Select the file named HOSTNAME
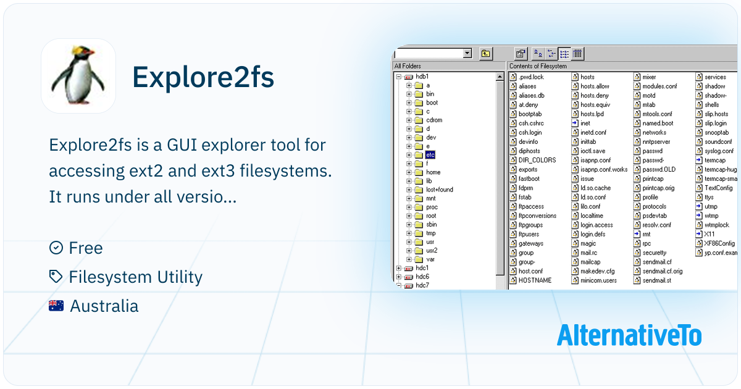Image resolution: width=741 pixels, height=389 pixels. pyautogui.click(x=535, y=280)
